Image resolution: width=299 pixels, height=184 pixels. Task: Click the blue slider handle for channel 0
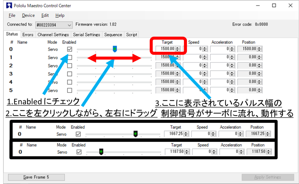coord(114,49)
